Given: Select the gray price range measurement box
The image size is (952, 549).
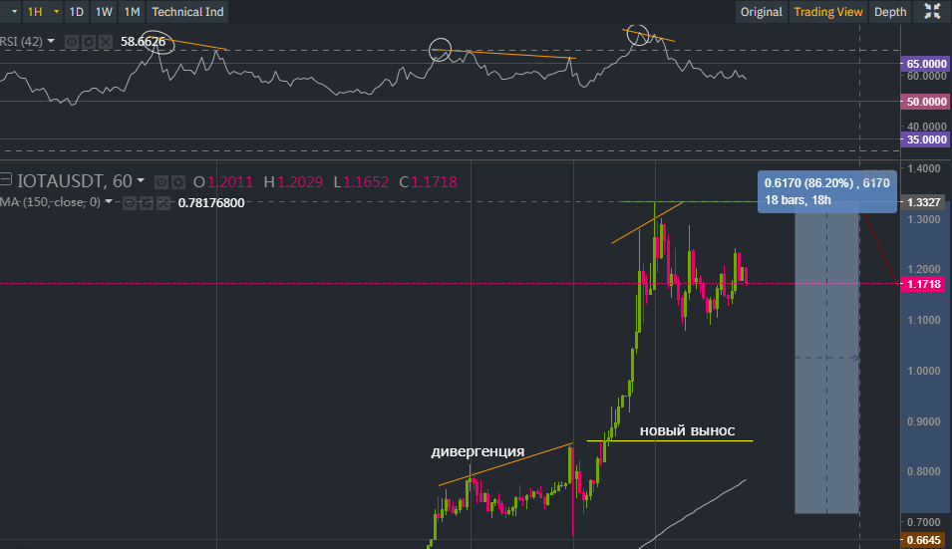Looking at the screenshot, I should [x=827, y=358].
